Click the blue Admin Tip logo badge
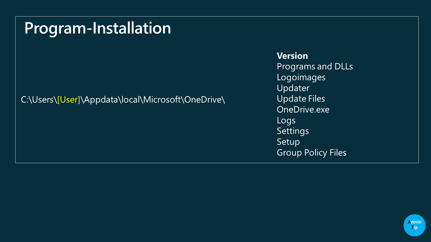This screenshot has height=242, width=431. pyautogui.click(x=415, y=225)
